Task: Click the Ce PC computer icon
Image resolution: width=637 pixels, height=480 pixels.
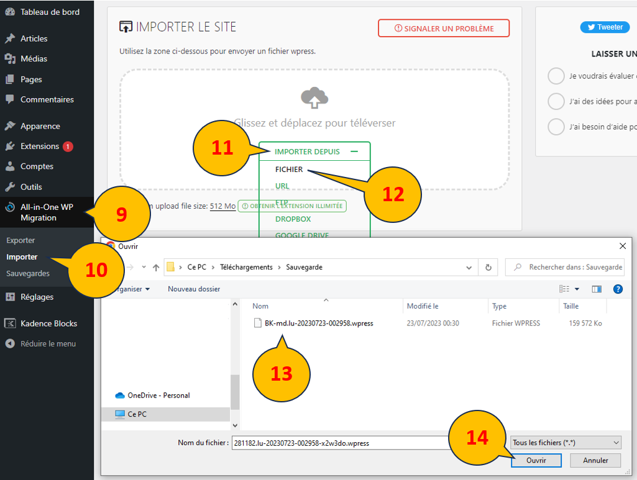Action: coord(120,414)
